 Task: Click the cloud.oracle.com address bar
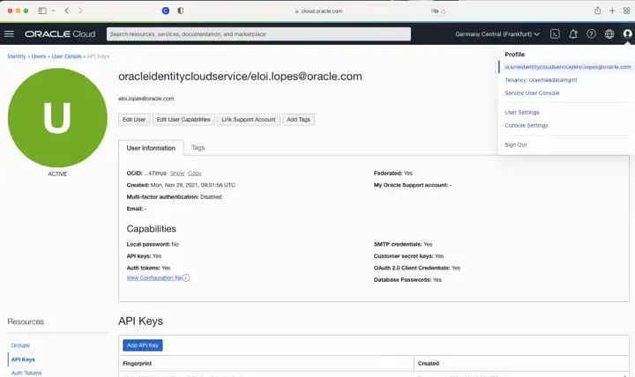coord(318,11)
